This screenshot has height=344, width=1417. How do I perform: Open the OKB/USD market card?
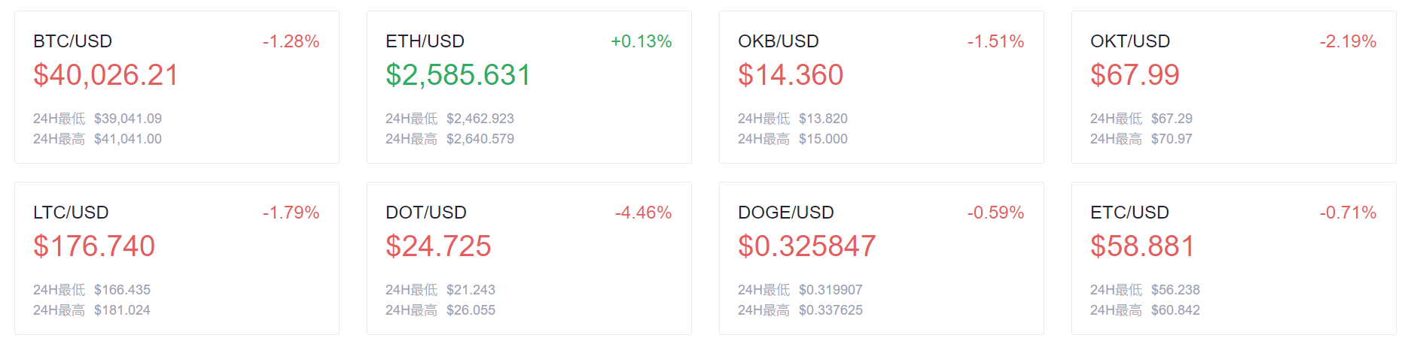(x=882, y=87)
